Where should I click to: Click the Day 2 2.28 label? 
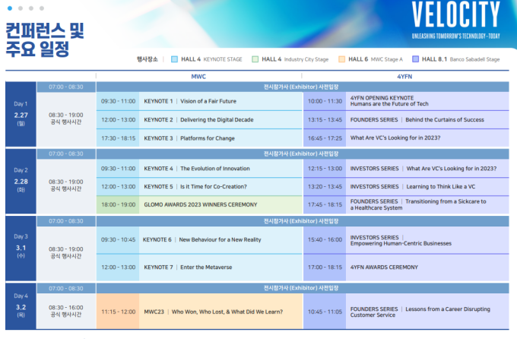point(21,180)
